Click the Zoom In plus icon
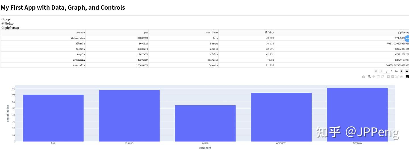409x151 pixels. coord(388,76)
